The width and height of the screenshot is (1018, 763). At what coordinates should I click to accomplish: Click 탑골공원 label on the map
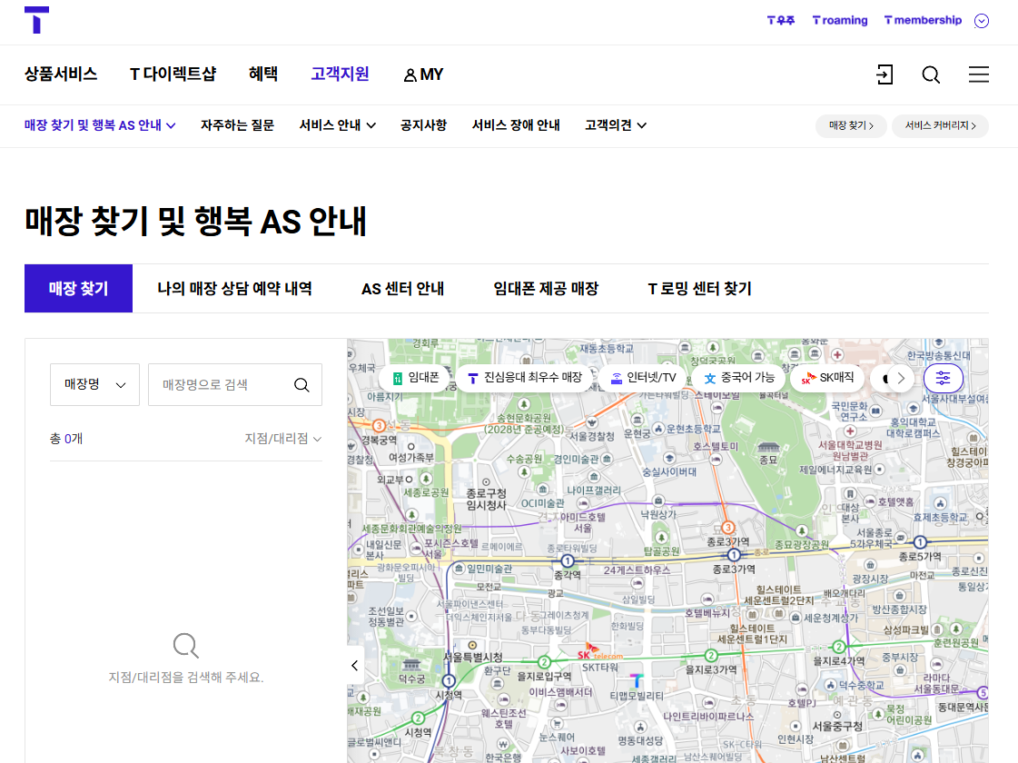[x=662, y=551]
